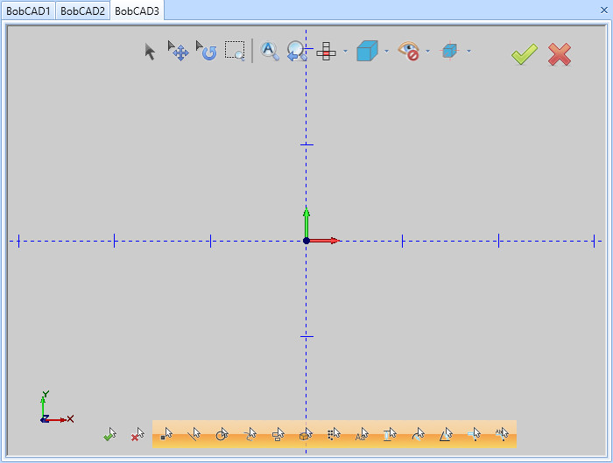Select the point-grid pick selection mode icon
This screenshot has height=463, width=613.
tap(334, 434)
